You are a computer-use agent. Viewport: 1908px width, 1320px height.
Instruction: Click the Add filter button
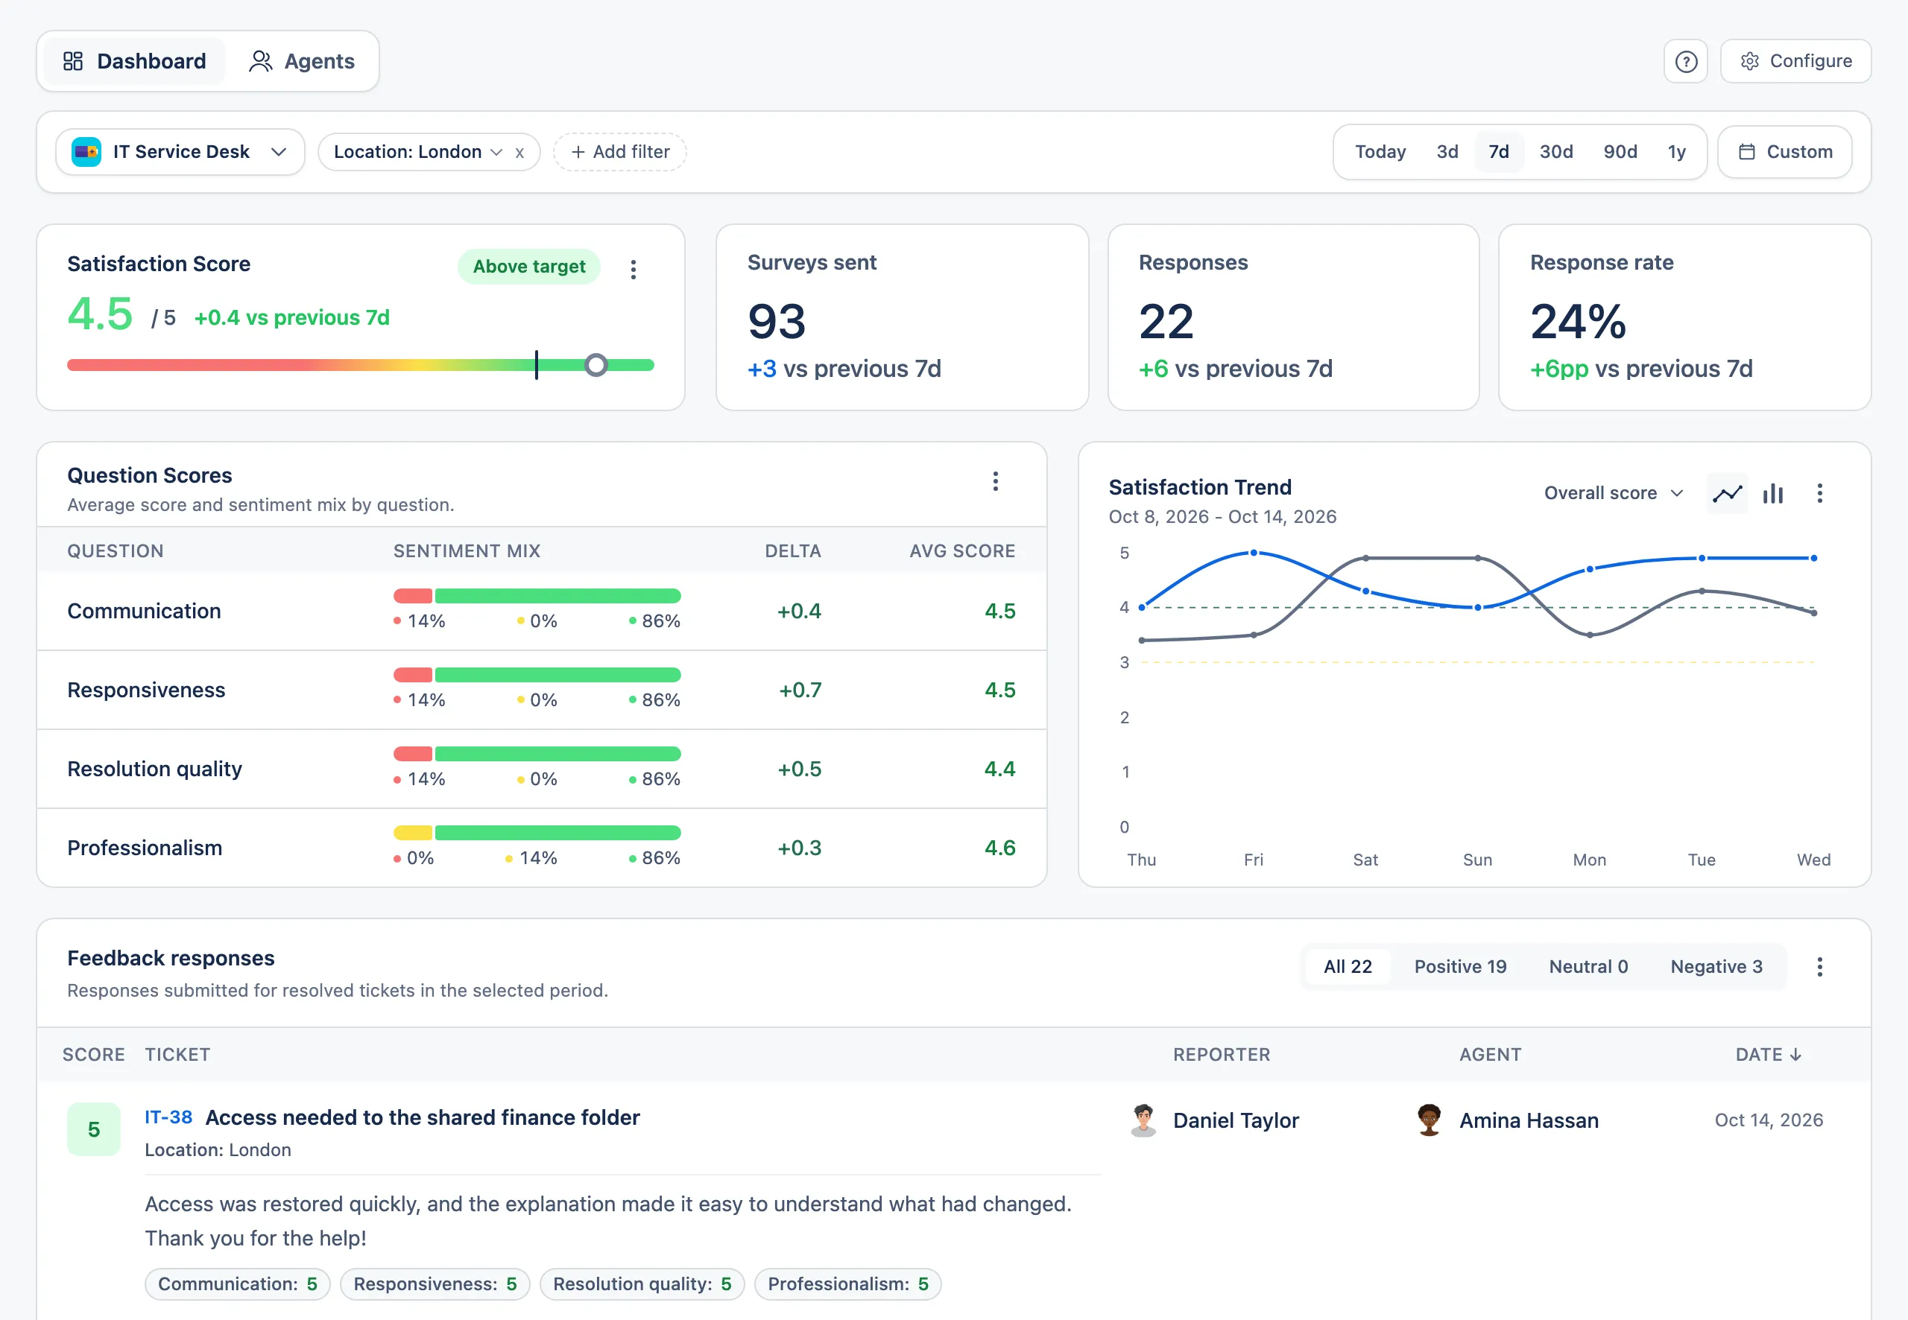click(620, 152)
